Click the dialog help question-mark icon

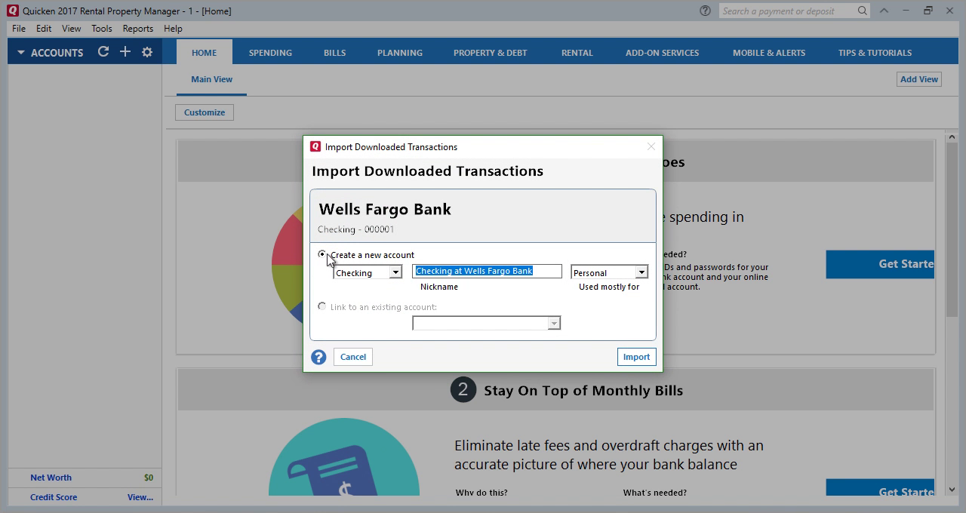[318, 357]
